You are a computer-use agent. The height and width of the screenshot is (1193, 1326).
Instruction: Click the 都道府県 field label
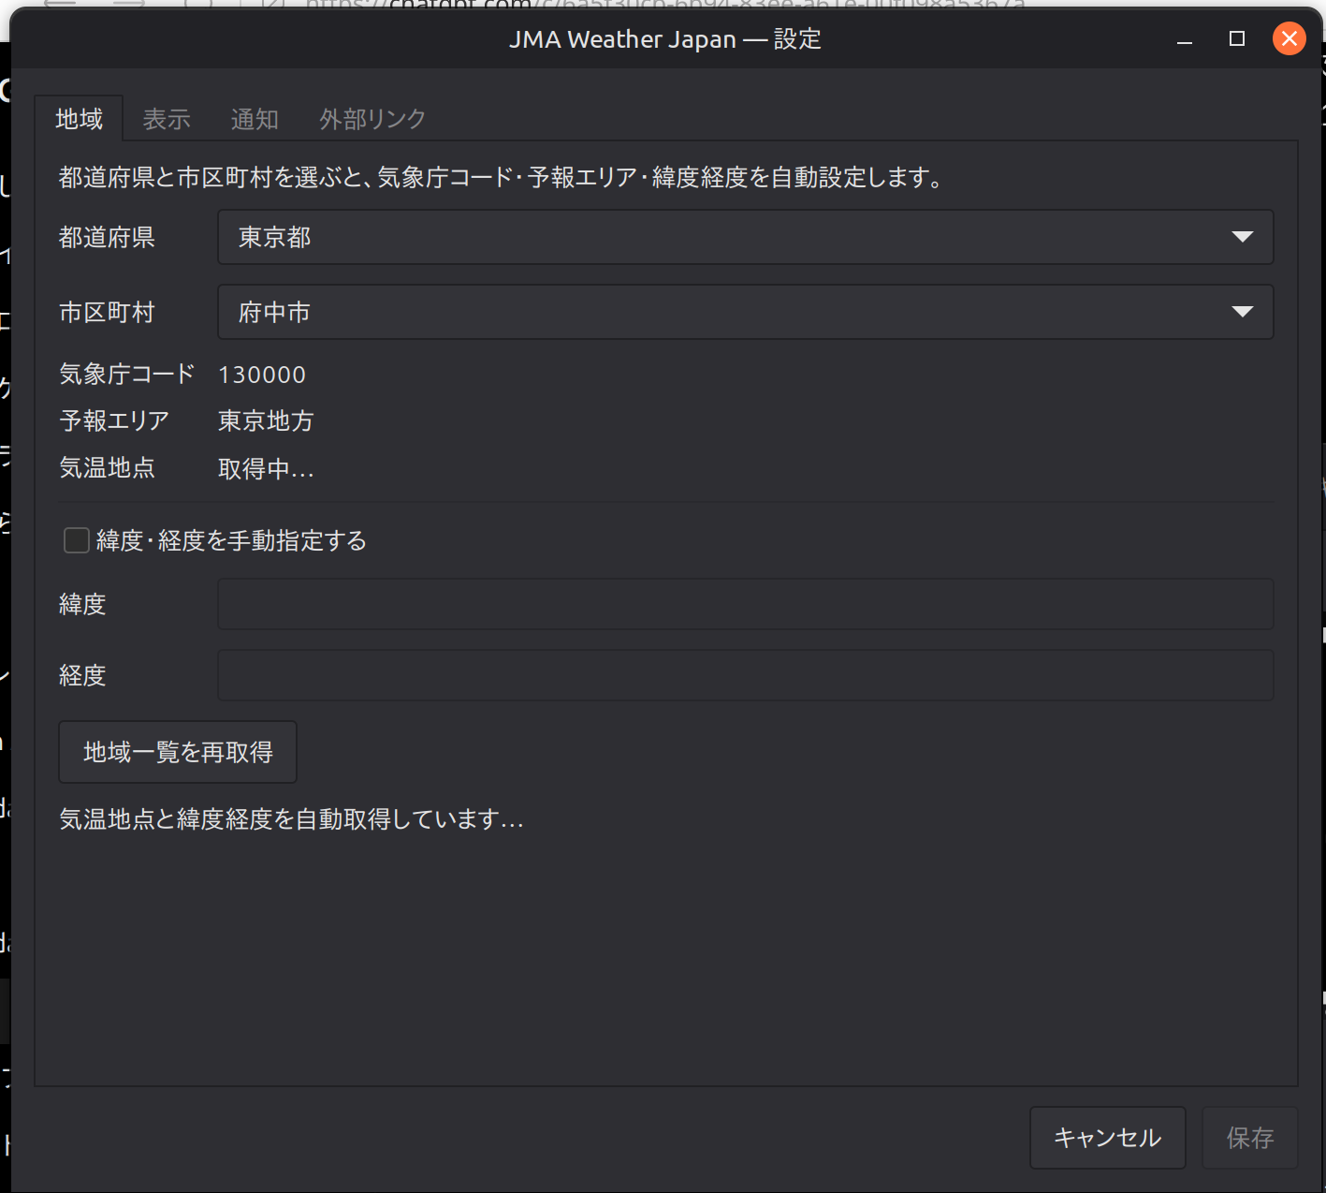click(x=107, y=237)
